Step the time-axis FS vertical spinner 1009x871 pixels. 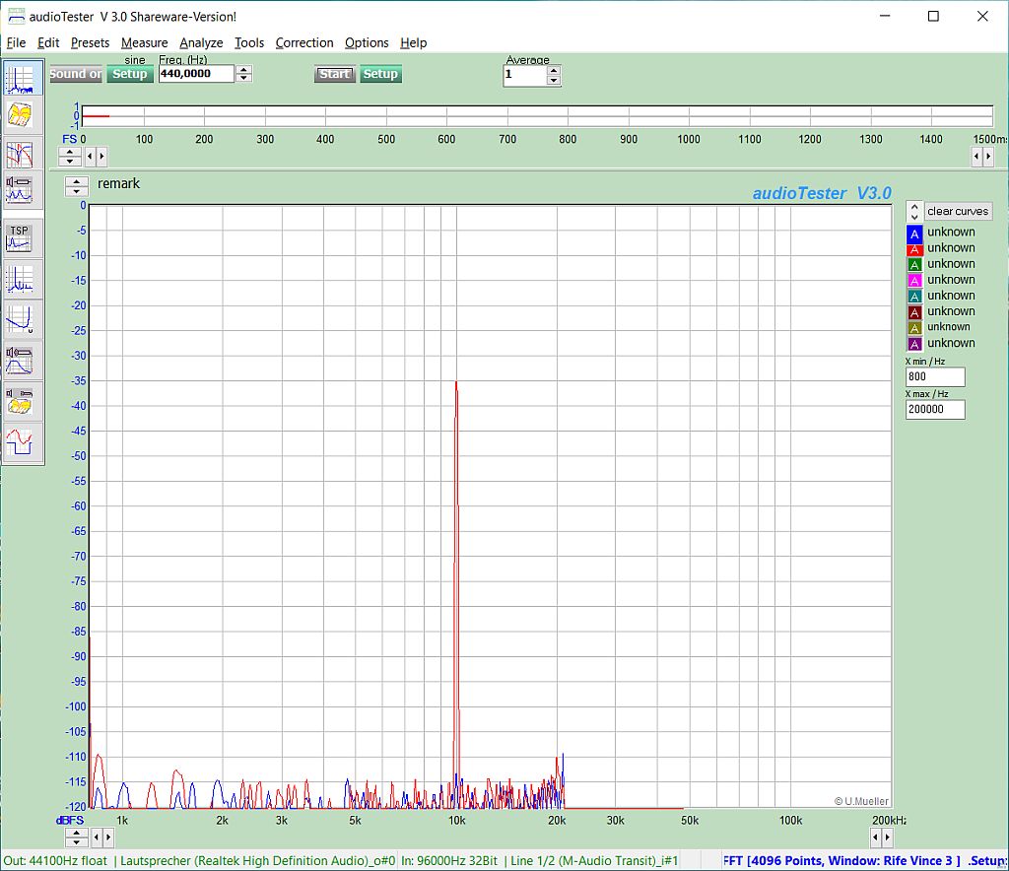70,156
